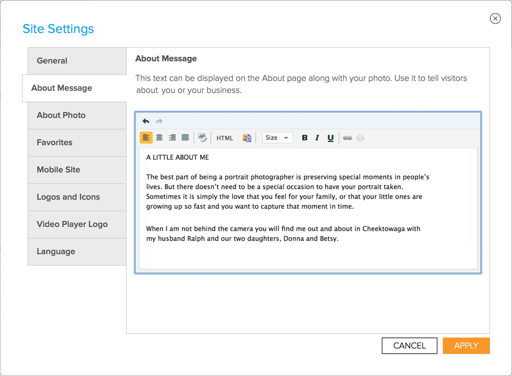Select the About Message sidebar tab
The width and height of the screenshot is (512, 376).
pos(75,88)
